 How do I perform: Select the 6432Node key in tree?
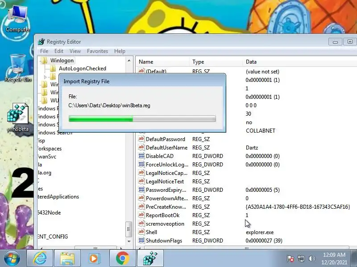pyautogui.click(x=50, y=213)
